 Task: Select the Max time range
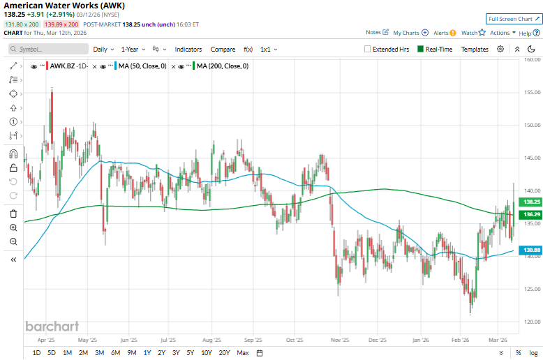pyautogui.click(x=243, y=353)
